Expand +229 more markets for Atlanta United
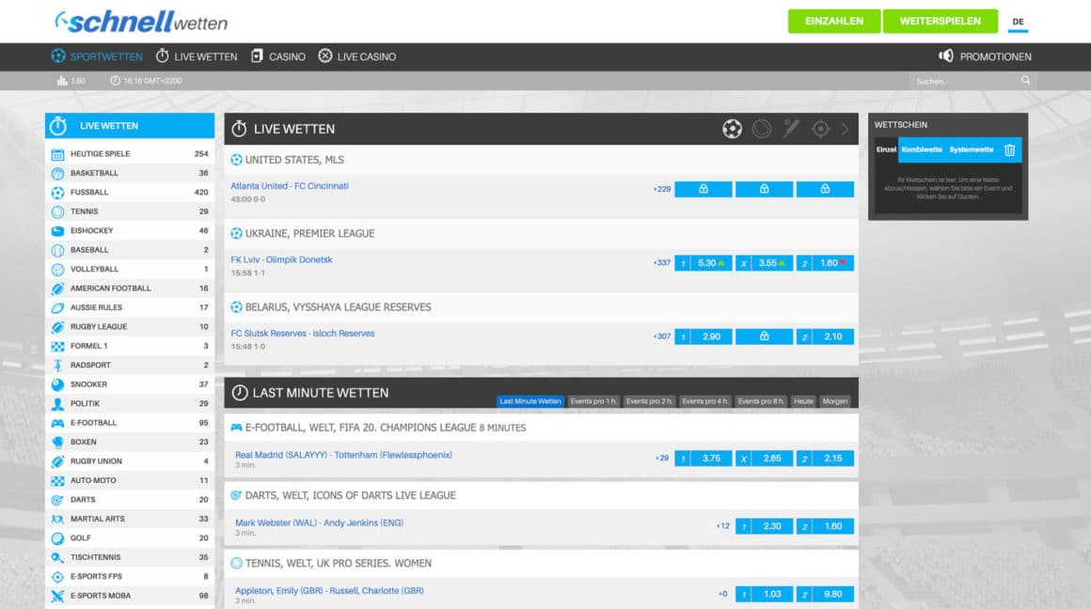This screenshot has width=1091, height=609. 662,189
